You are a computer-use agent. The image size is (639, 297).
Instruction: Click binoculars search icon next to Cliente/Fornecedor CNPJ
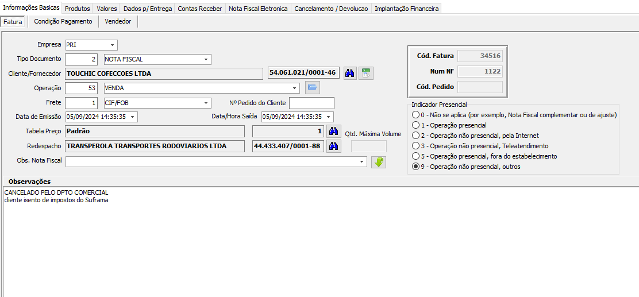pyautogui.click(x=349, y=74)
